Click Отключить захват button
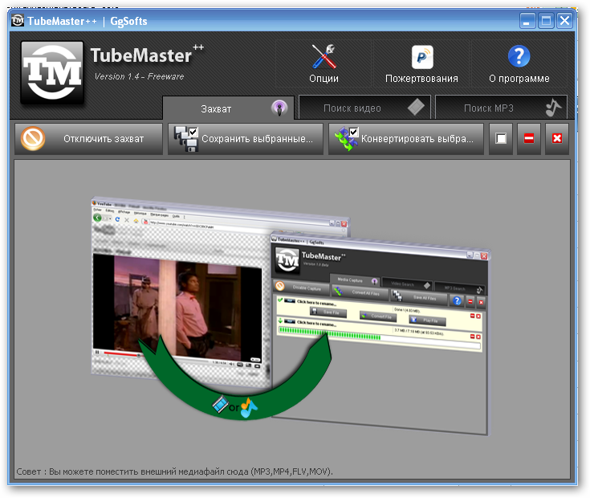The image size is (590, 498). click(89, 139)
